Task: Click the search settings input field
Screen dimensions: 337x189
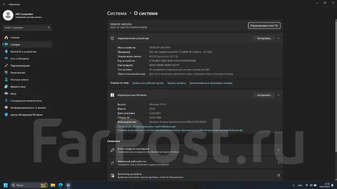Action: tap(27, 27)
